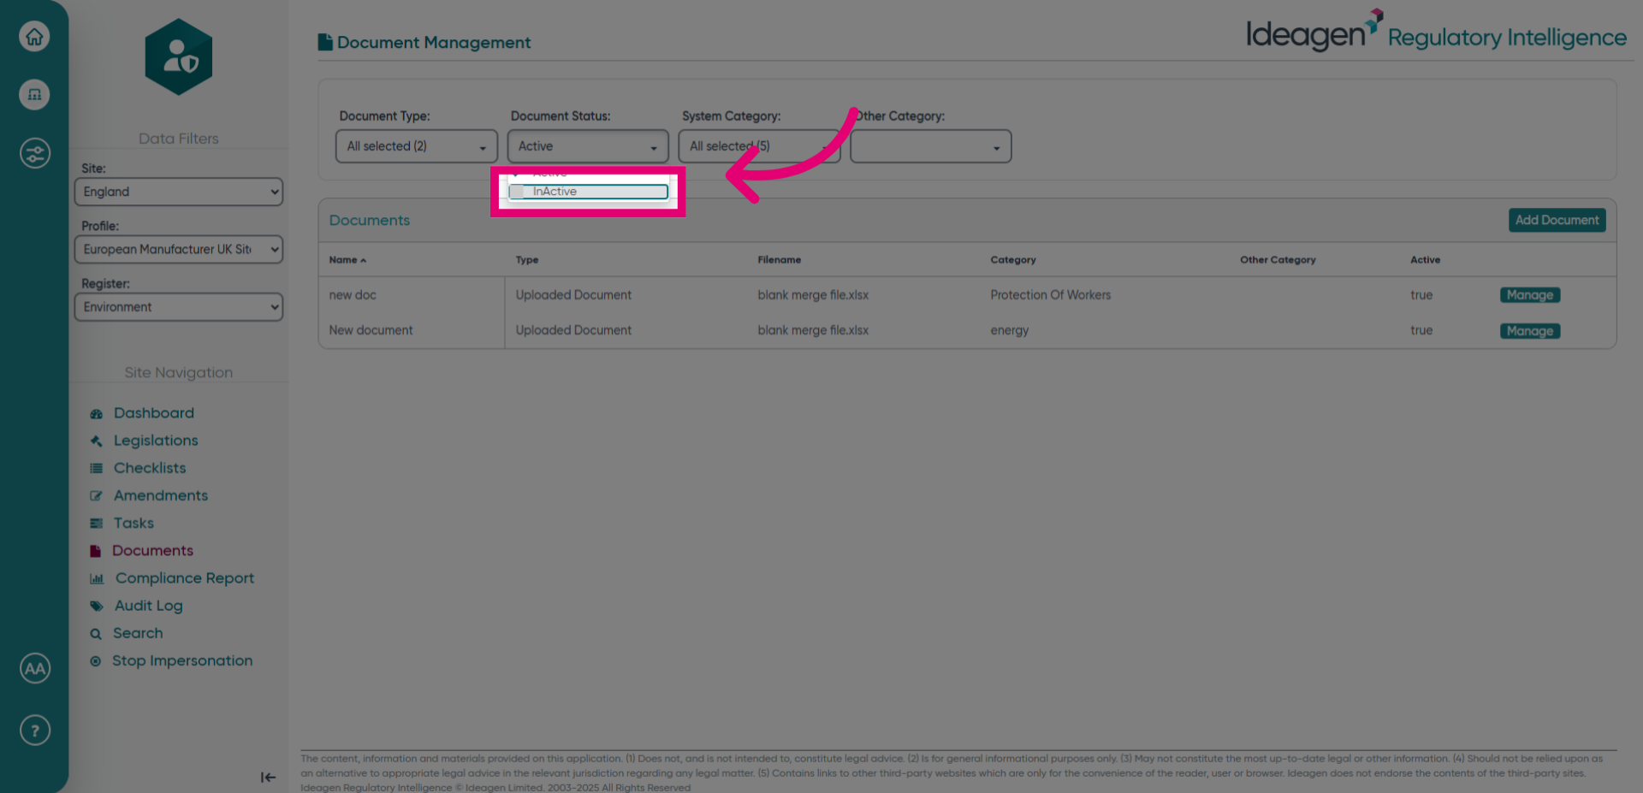Click the Documents panel heading
Screen dimensions: 1643x793
point(370,220)
